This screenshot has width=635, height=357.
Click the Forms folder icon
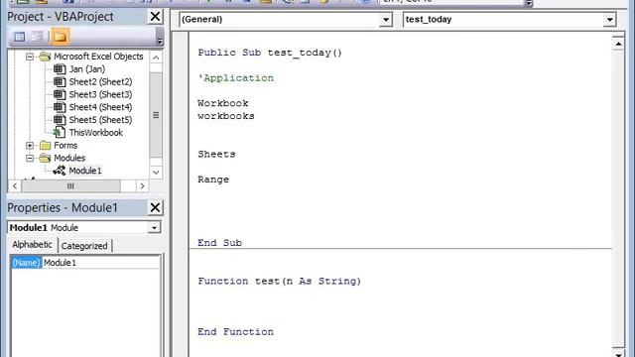(45, 146)
